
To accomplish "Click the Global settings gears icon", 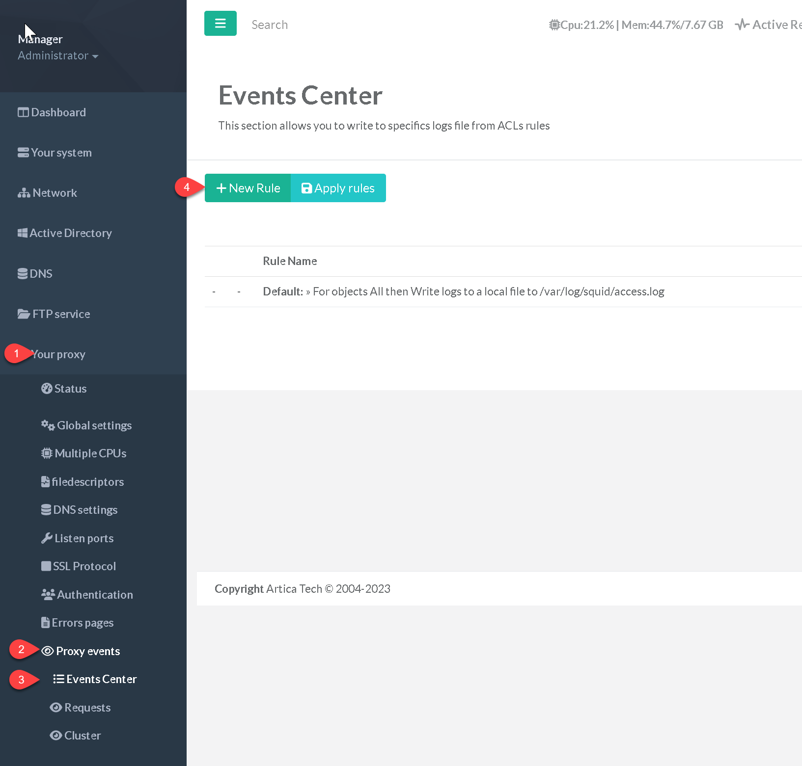I will (48, 425).
